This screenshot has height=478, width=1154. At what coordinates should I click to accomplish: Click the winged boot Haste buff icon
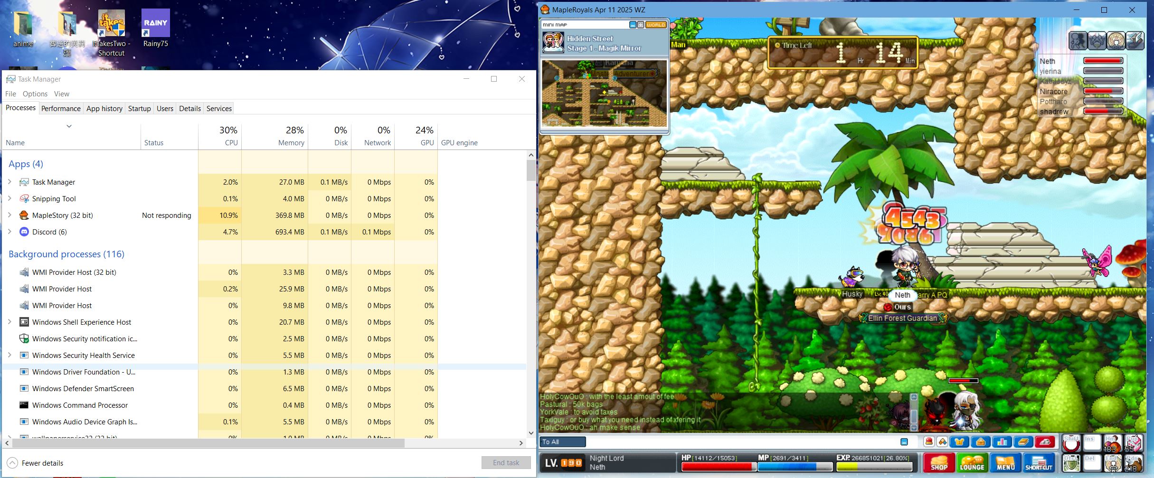click(x=1135, y=41)
